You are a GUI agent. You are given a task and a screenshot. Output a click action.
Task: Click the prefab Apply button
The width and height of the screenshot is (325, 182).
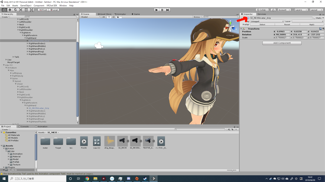pos(312,25)
